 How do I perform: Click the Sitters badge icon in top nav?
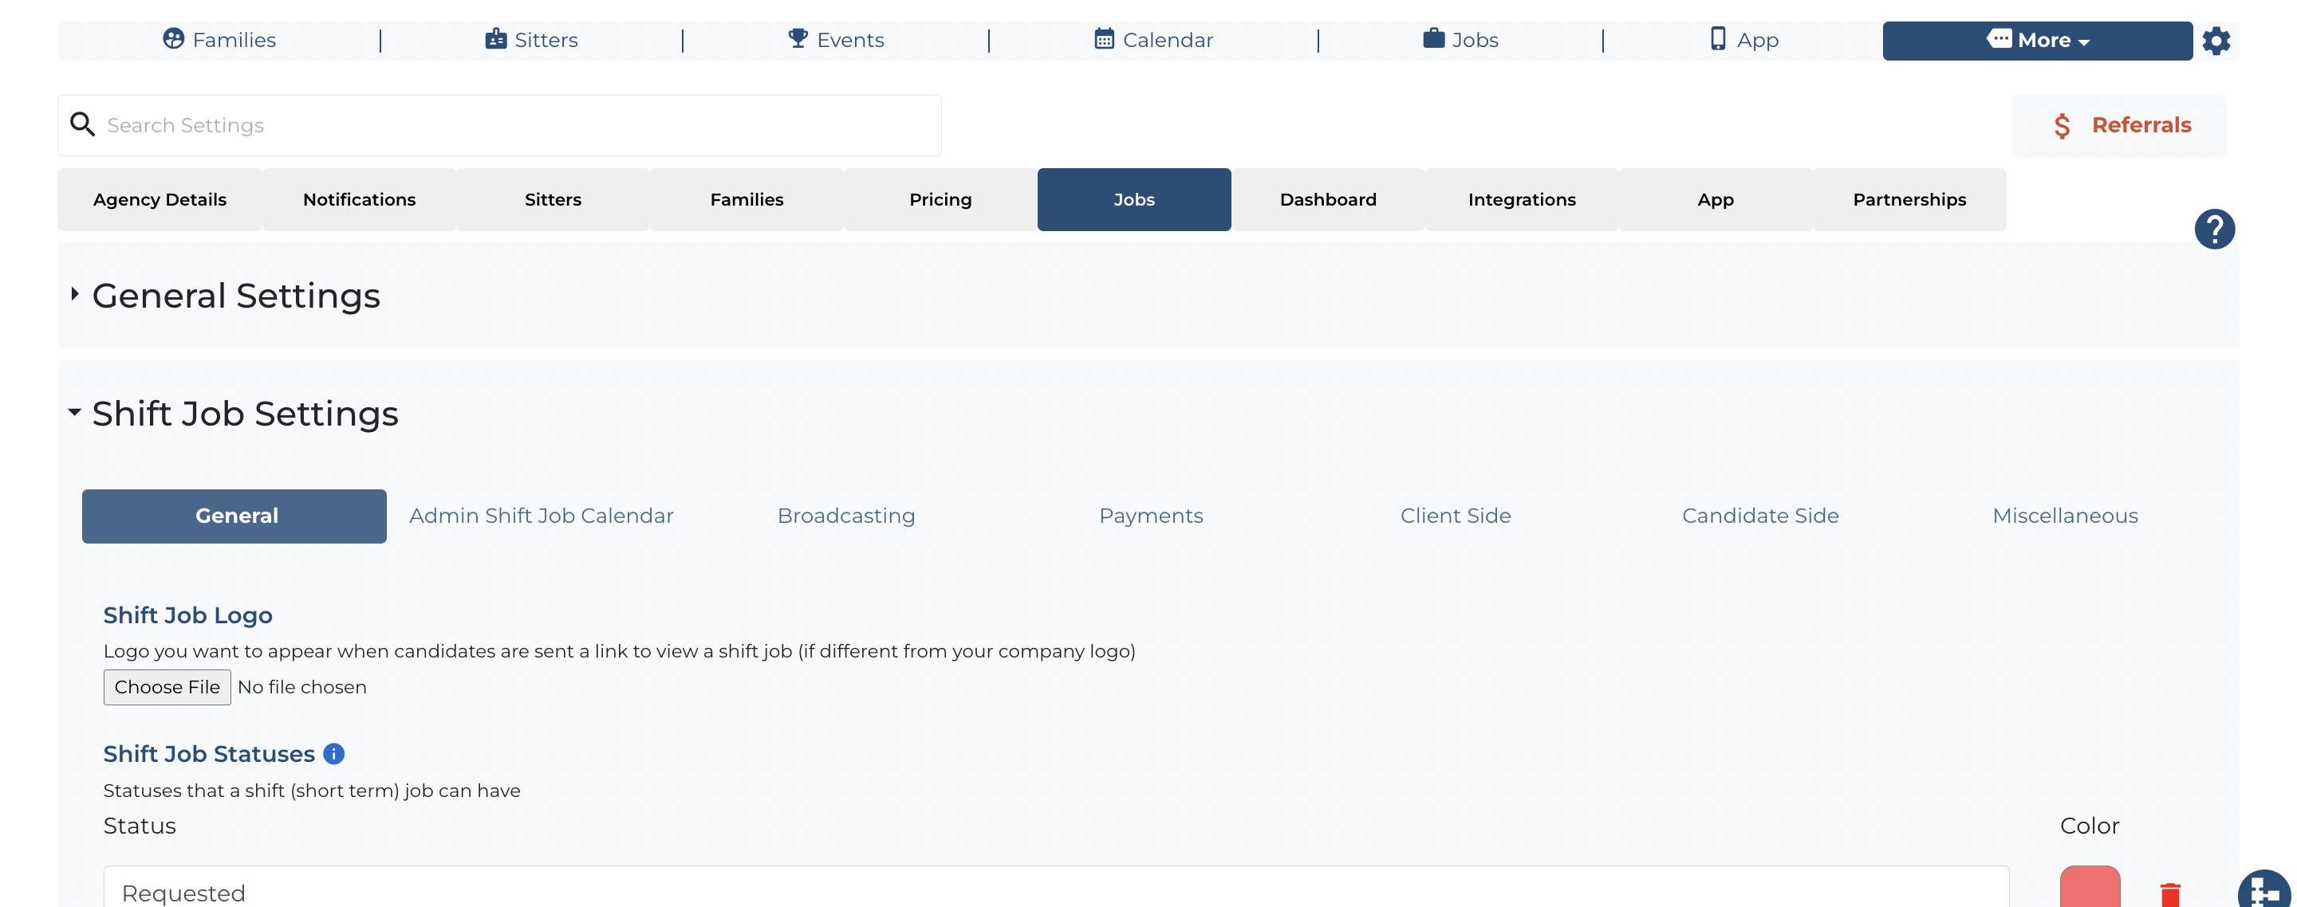[x=496, y=38]
